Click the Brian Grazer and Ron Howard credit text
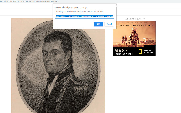 click(x=135, y=25)
